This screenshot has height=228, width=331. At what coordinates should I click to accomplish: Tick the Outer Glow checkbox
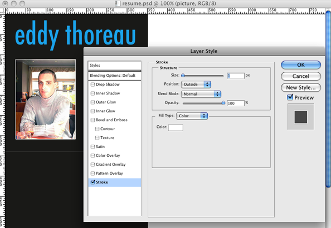93,102
